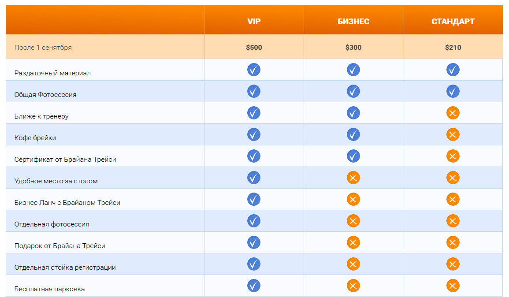Click VIP checkmark for Отдельная фотосессия

click(254, 221)
